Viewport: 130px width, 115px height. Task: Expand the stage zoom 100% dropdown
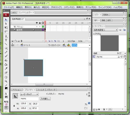[89, 45]
